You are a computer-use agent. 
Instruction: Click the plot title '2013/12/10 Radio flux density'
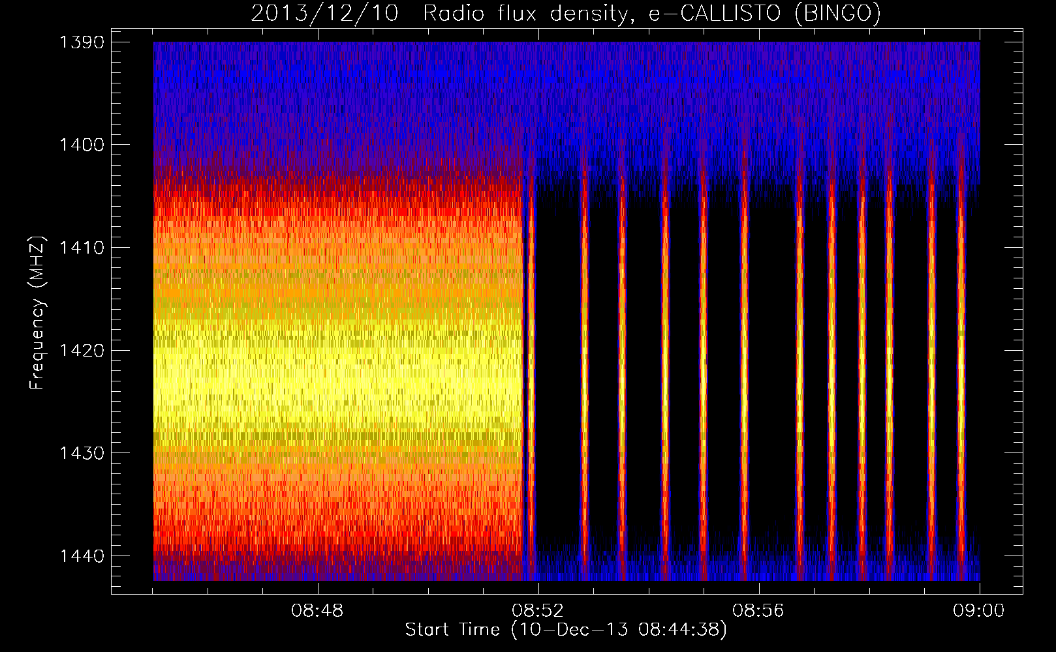tap(566, 14)
